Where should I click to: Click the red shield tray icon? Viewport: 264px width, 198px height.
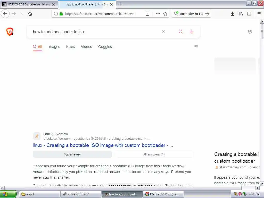point(240,194)
